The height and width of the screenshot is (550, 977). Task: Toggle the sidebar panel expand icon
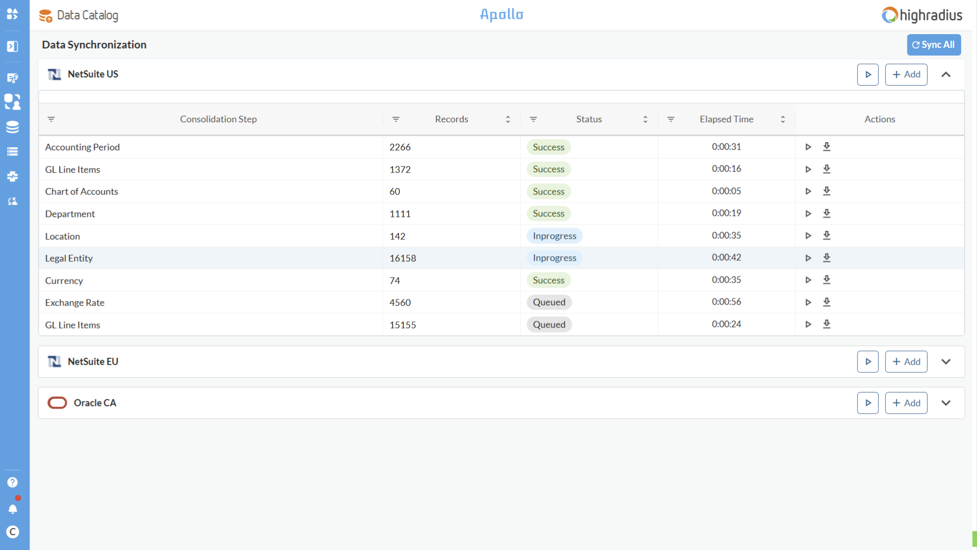[13, 46]
